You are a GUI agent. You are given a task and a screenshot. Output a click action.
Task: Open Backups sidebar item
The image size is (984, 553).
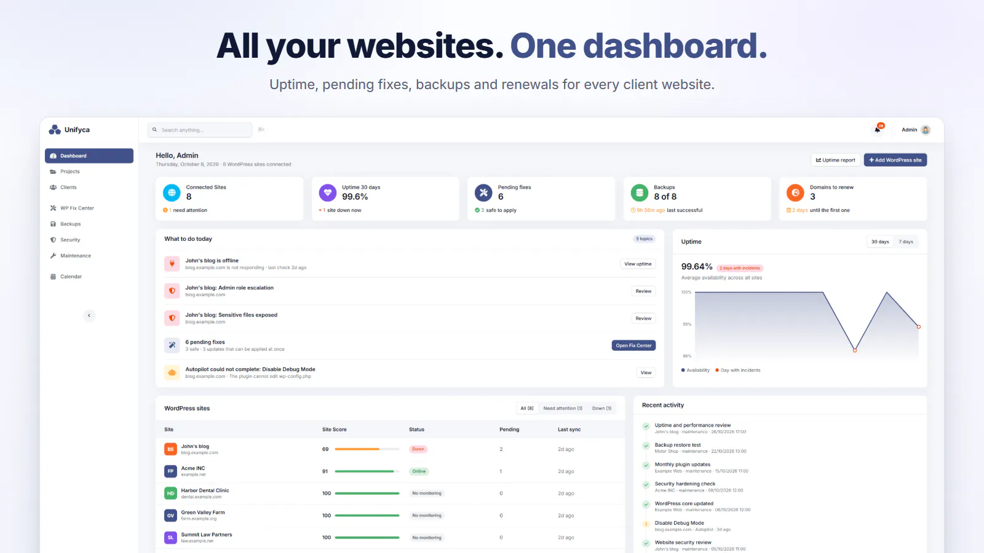pos(89,224)
